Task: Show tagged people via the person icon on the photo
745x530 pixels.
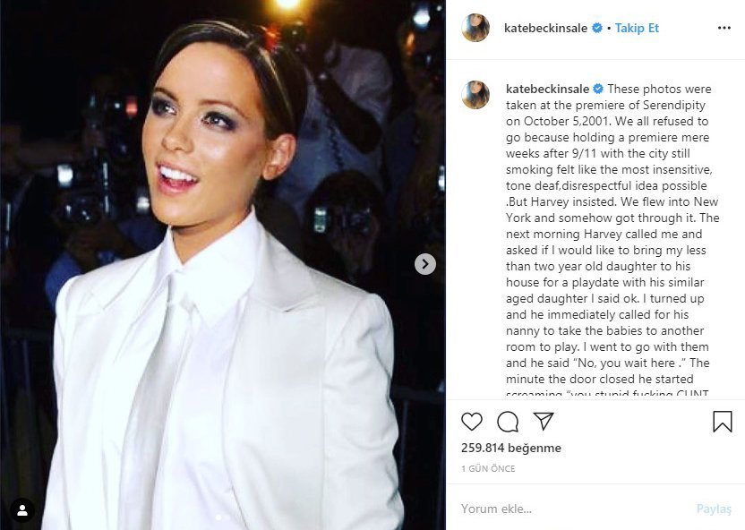Action: 22,510
